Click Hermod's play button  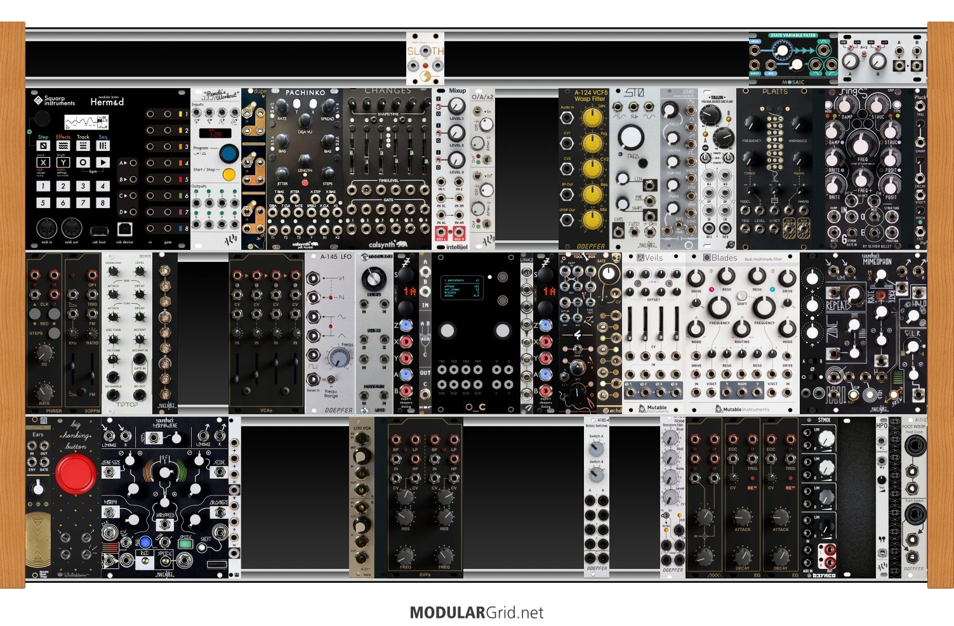pos(103,162)
